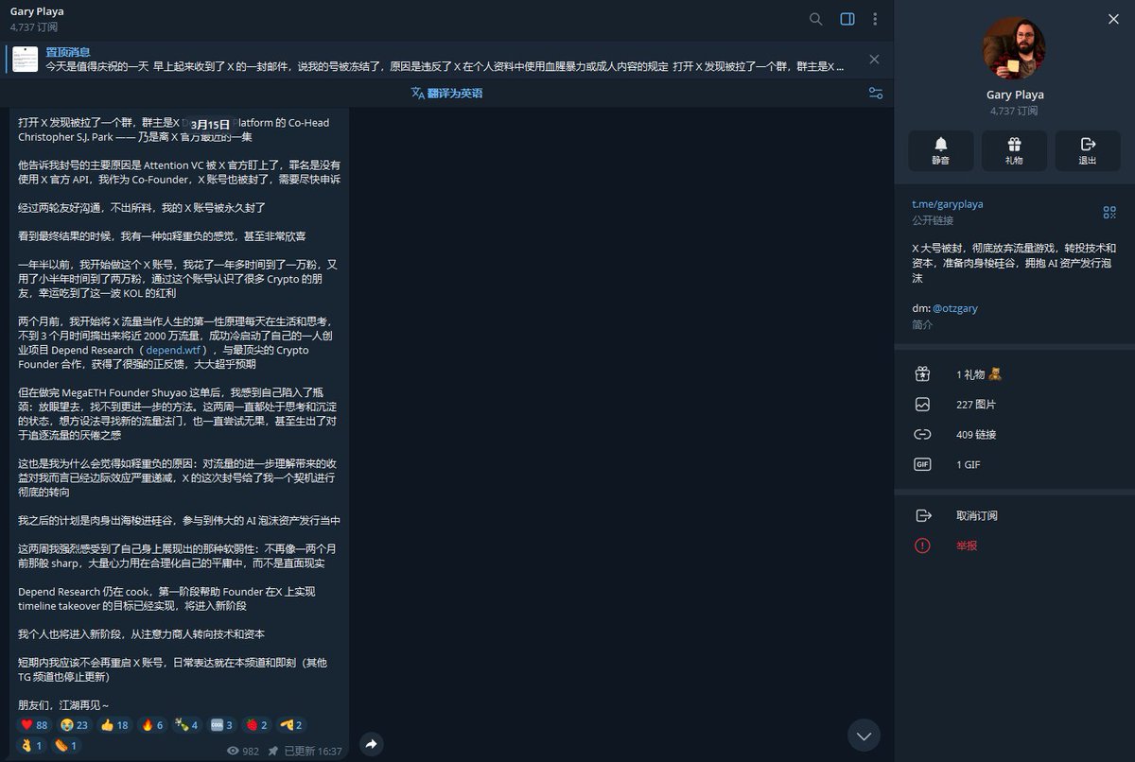Send a gift via 礼物 button
1135x762 pixels.
pos(1014,150)
